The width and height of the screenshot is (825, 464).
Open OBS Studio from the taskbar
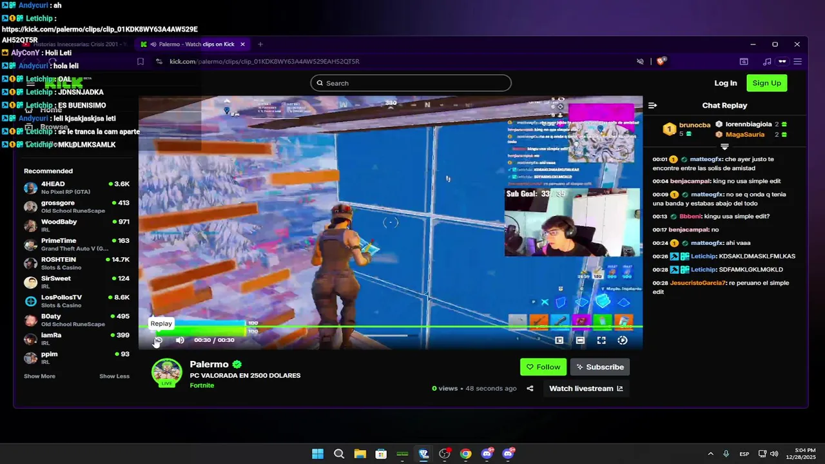pyautogui.click(x=444, y=454)
